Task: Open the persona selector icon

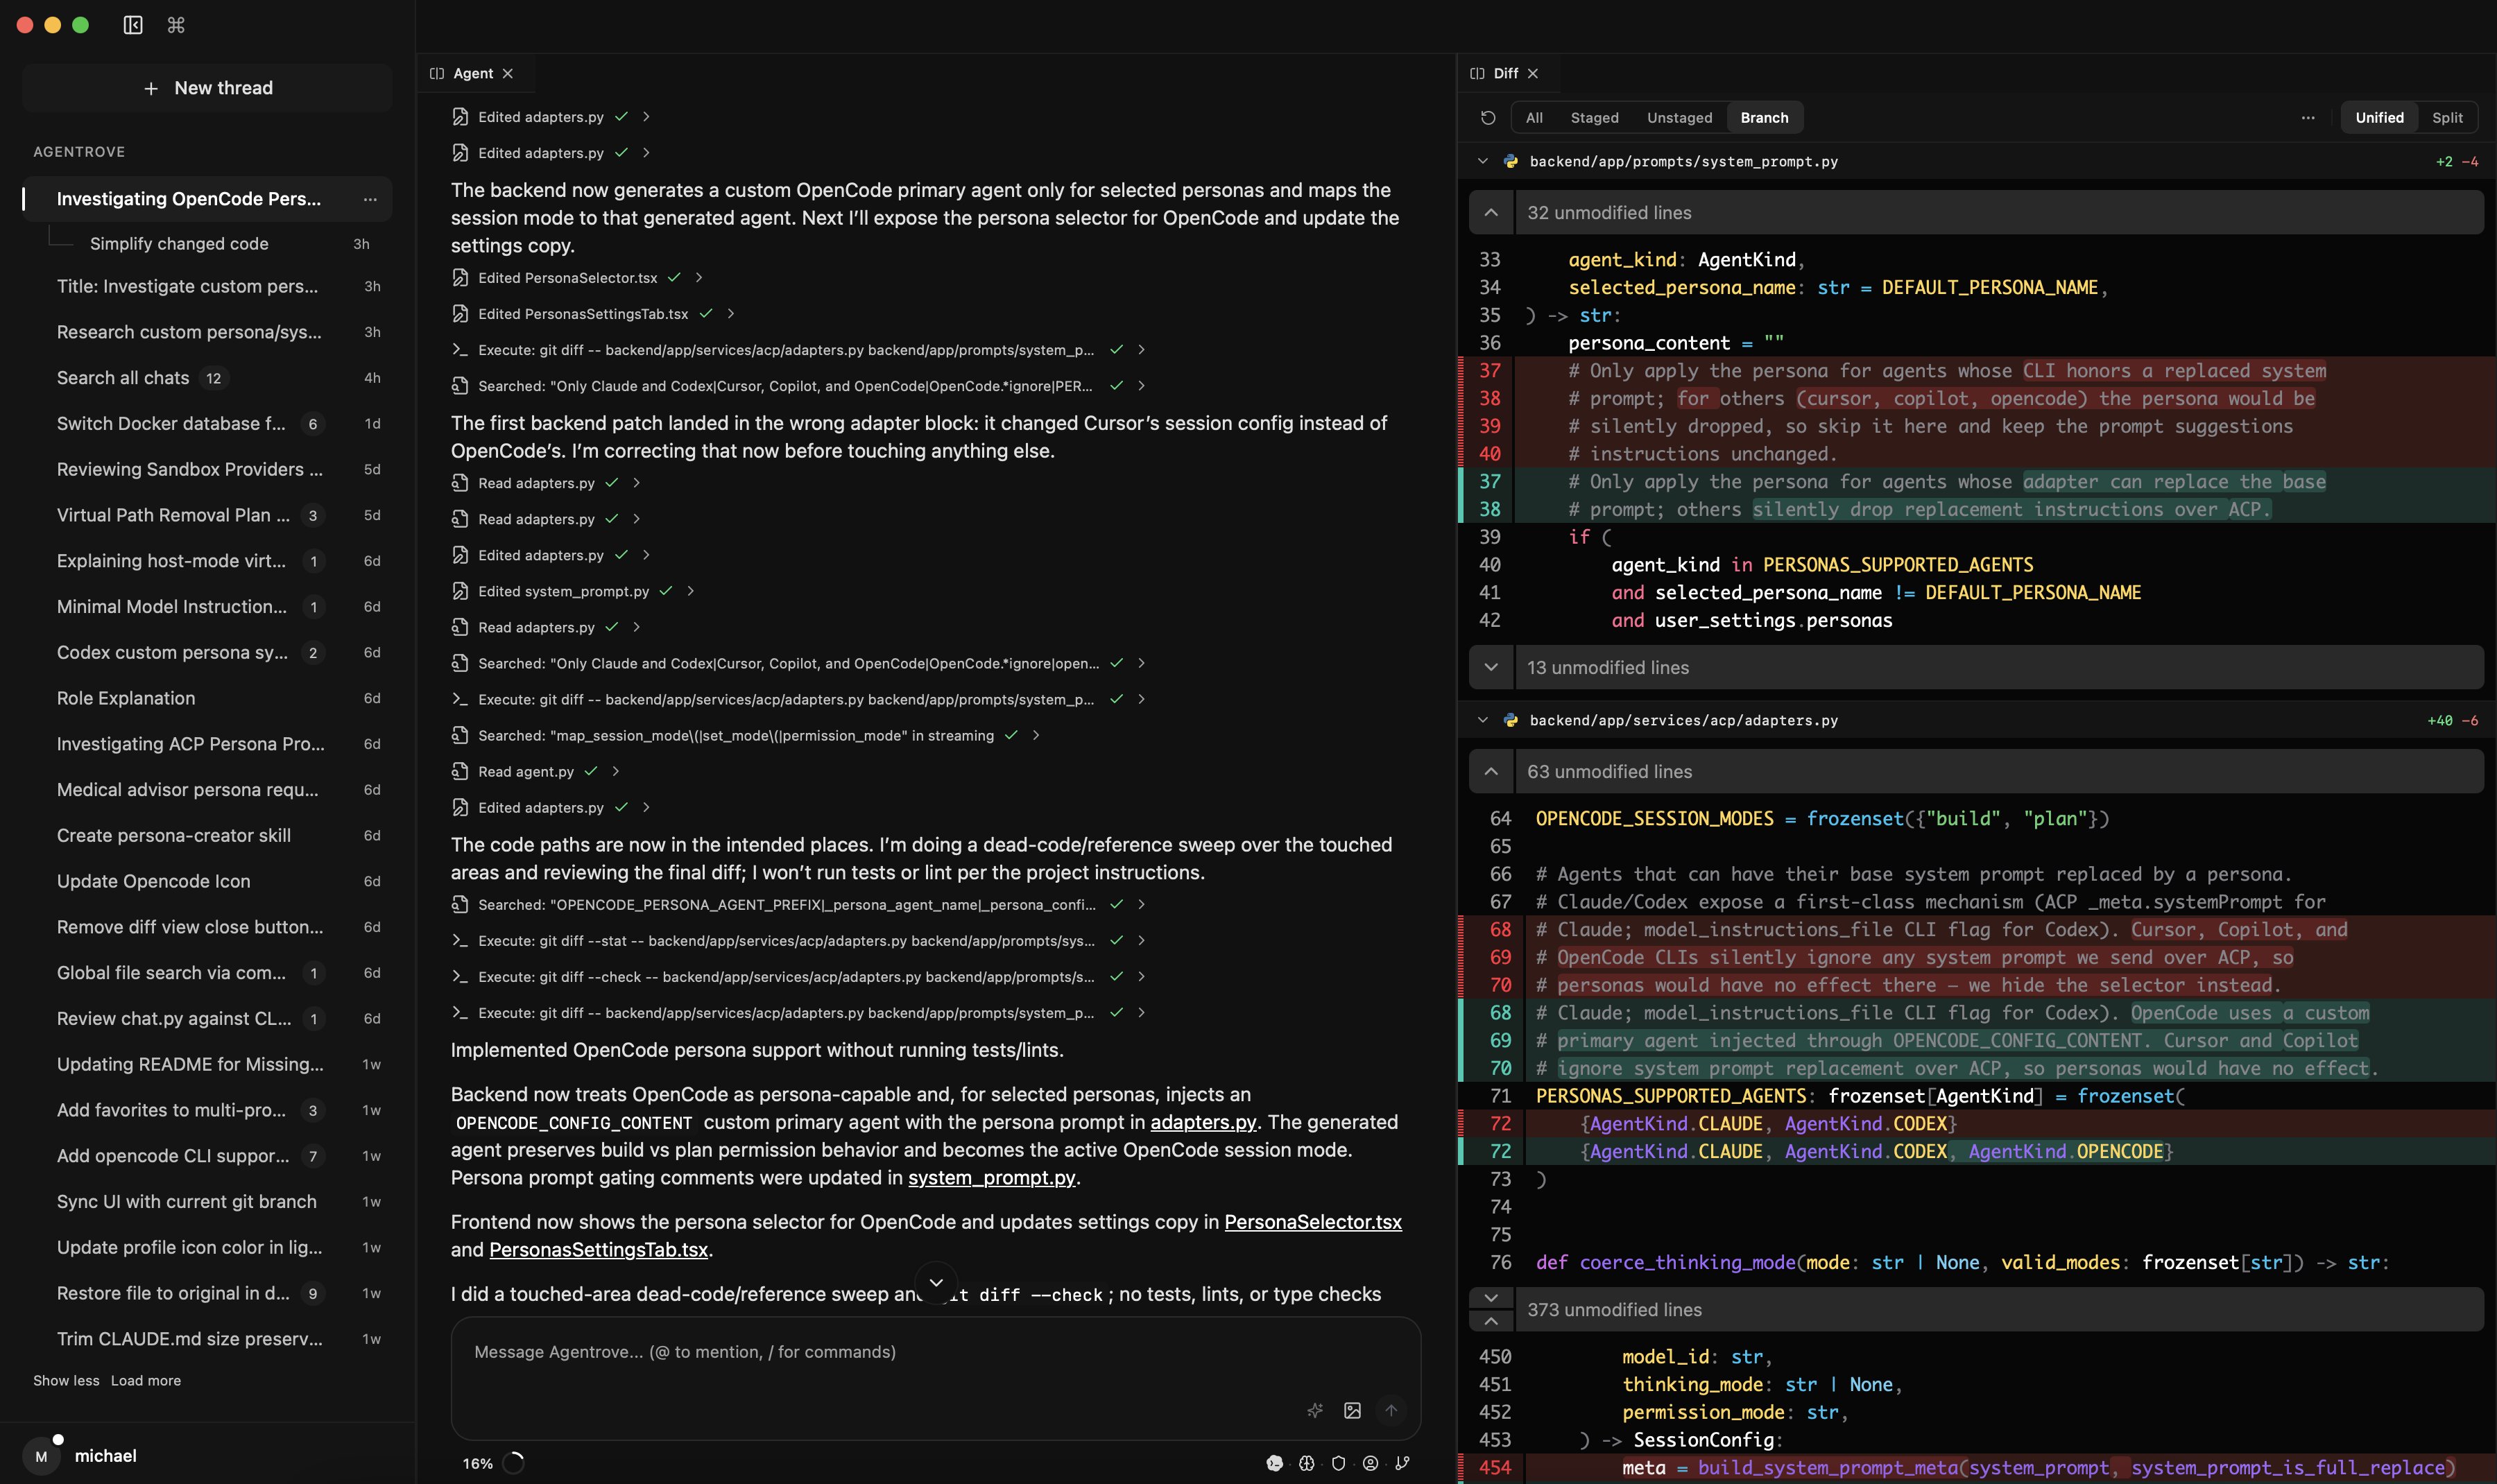Action: 1370,1463
